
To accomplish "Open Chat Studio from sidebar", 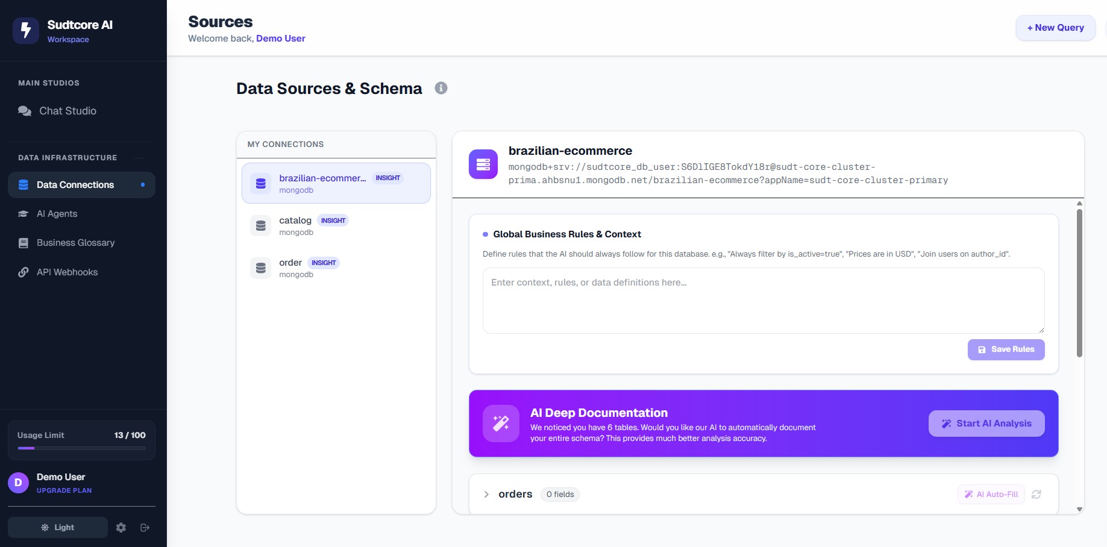I will pyautogui.click(x=67, y=111).
